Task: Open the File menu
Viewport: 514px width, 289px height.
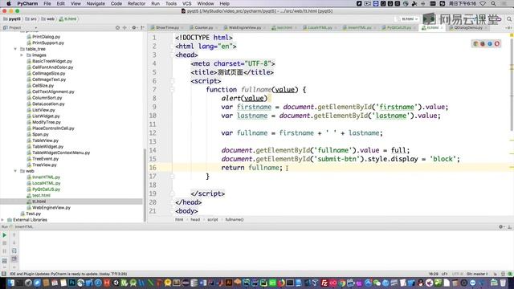Action: point(47,3)
